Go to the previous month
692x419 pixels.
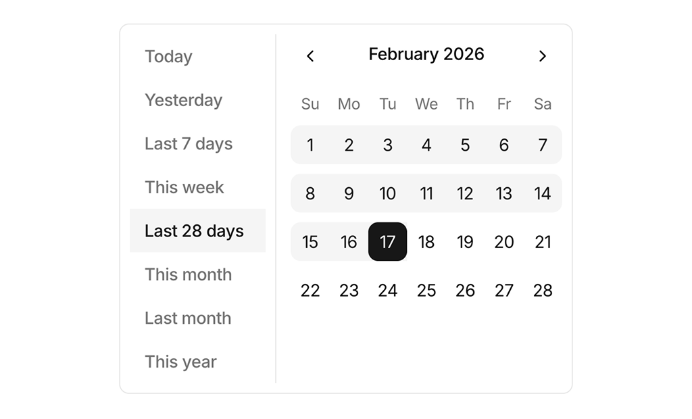(x=310, y=56)
